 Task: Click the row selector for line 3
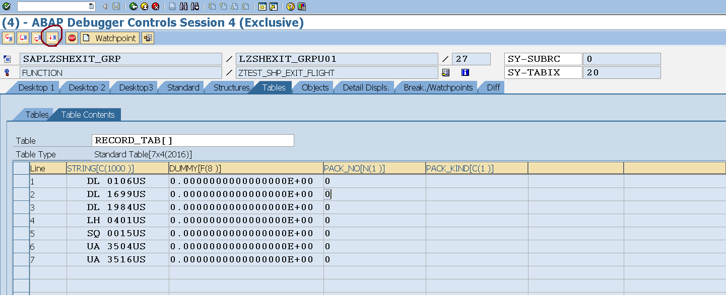click(x=21, y=207)
